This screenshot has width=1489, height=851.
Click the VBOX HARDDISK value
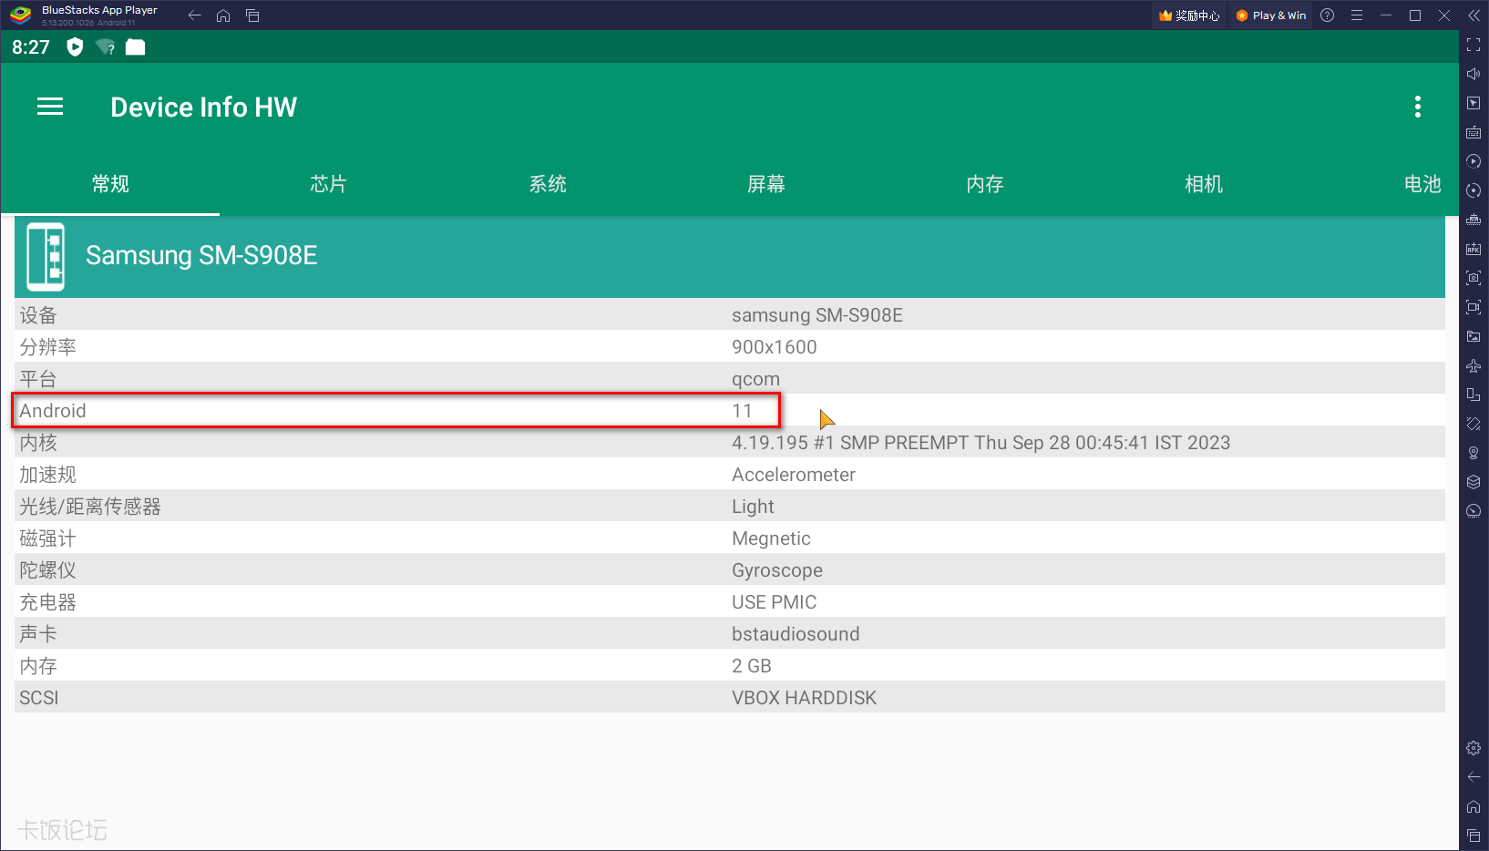[804, 698]
